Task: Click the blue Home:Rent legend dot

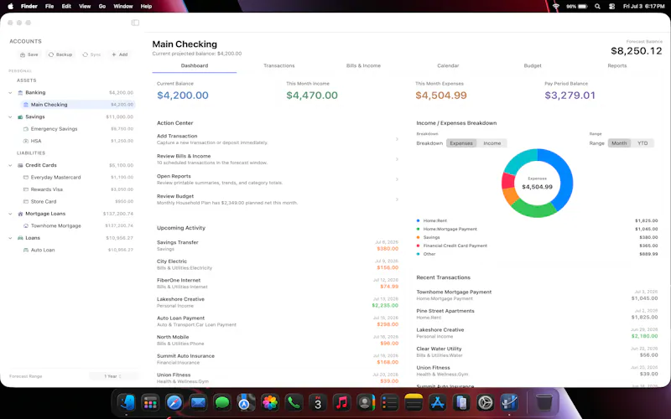Action: (418, 220)
